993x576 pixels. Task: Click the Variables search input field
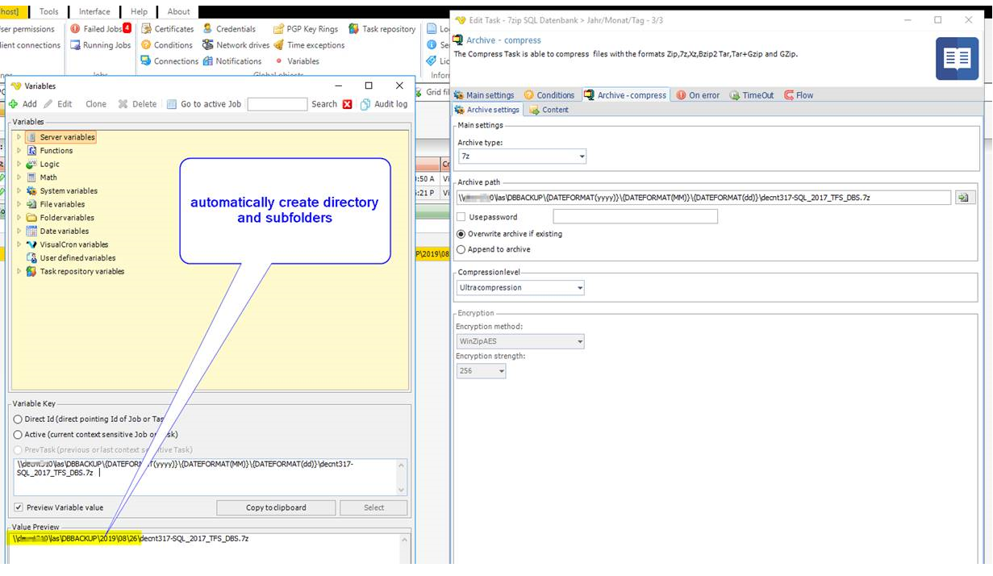click(x=277, y=104)
